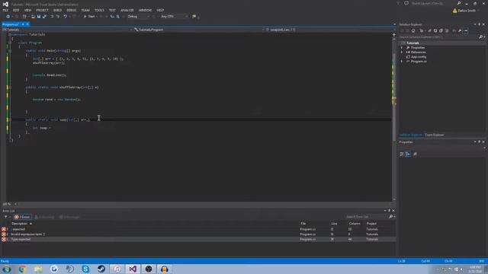488x274 pixels.
Task: Click the Undo arrow icon
Action: pyautogui.click(x=65, y=17)
